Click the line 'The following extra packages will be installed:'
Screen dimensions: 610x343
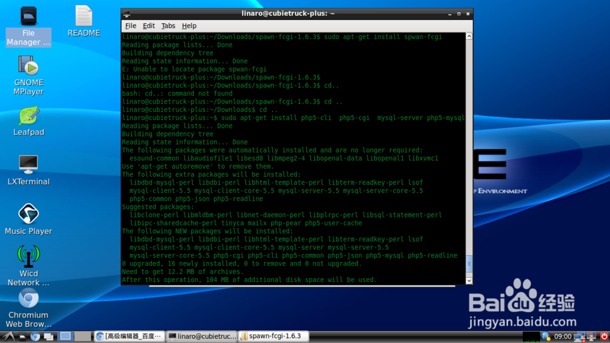click(211, 174)
